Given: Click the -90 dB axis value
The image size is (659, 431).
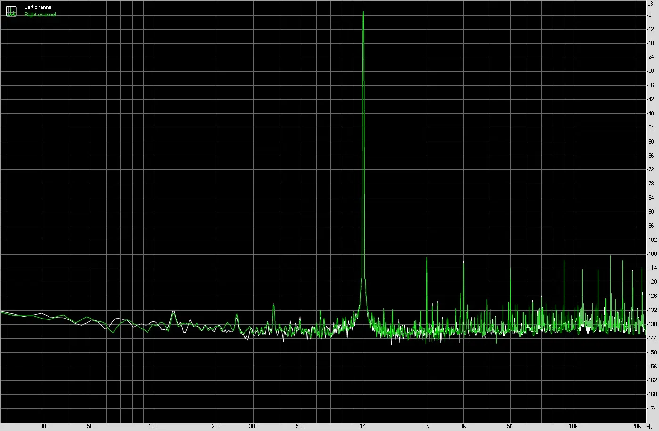Looking at the screenshot, I should 651,212.
